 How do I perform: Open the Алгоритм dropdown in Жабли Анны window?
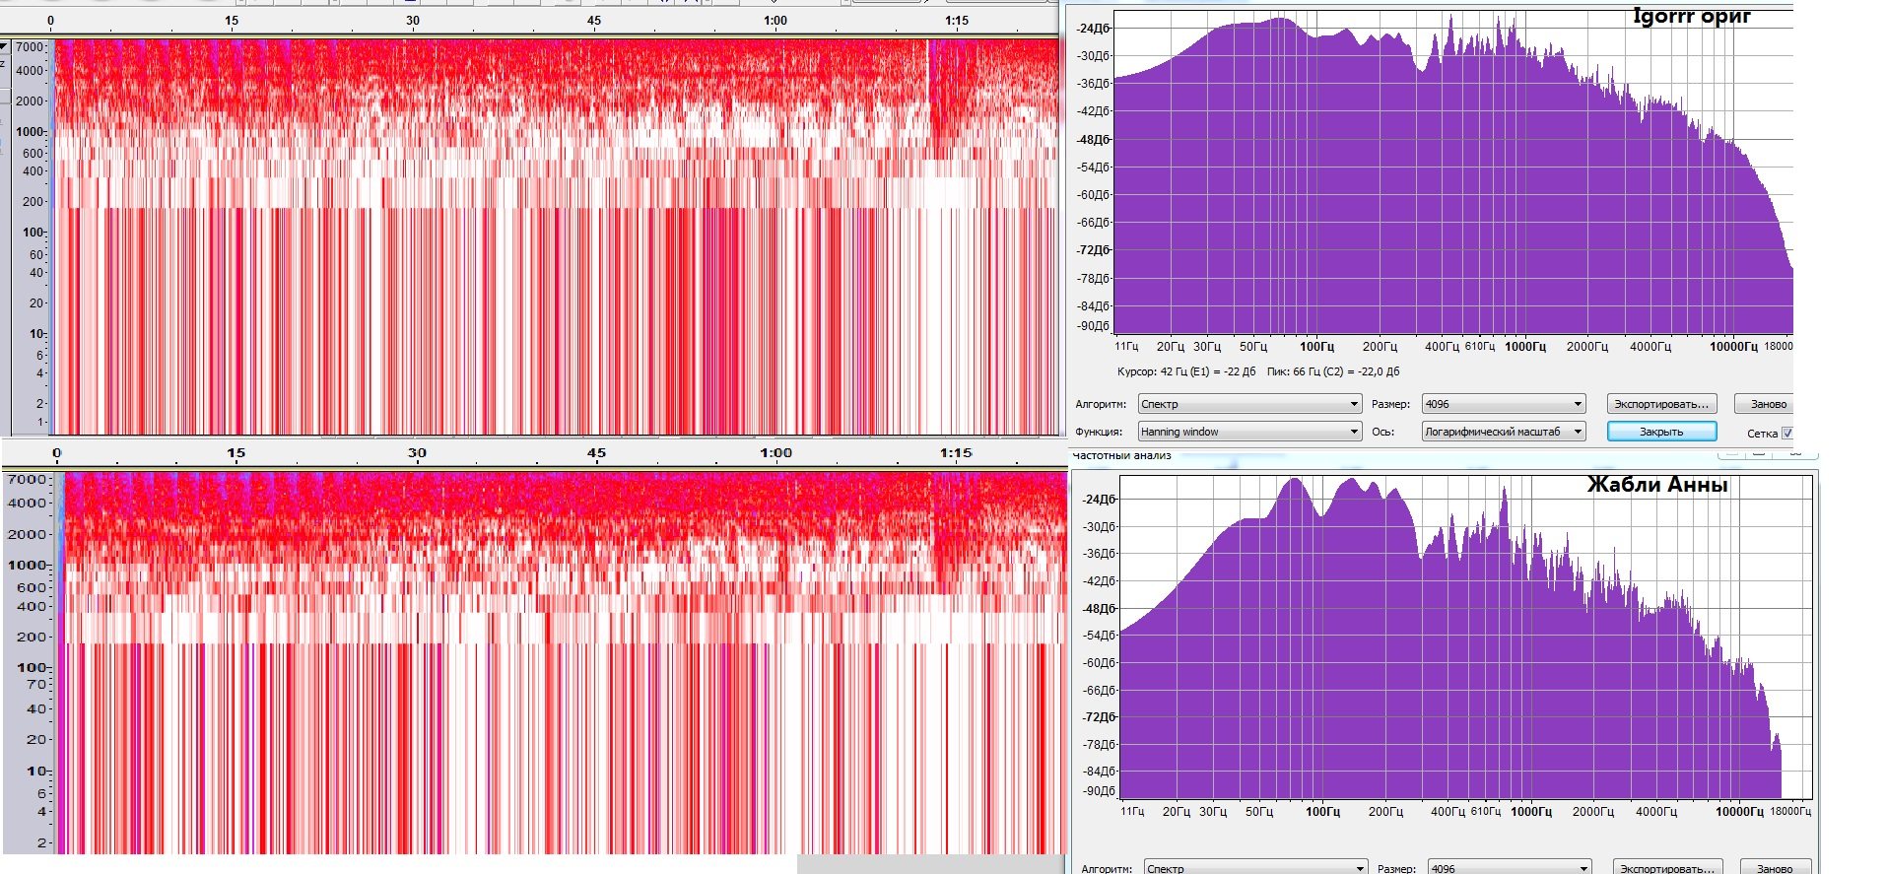pos(1255,868)
